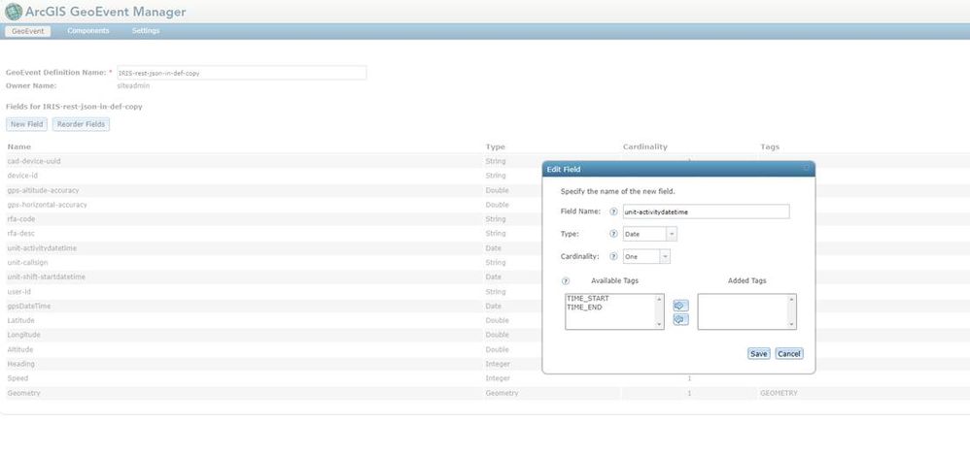This screenshot has height=455, width=970.
Task: Click the GEOMETRY tag cell
Action: (x=779, y=393)
